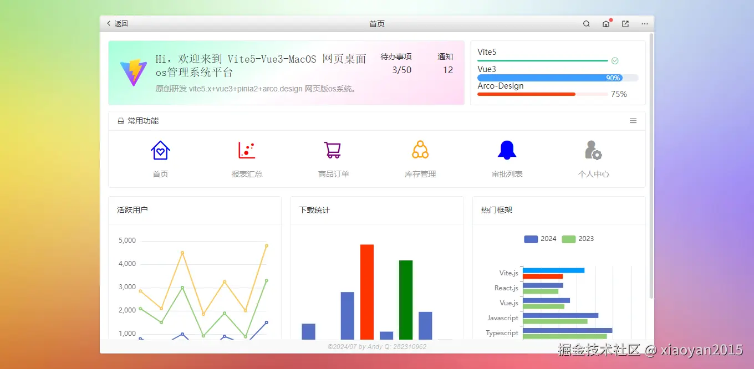This screenshot has height=369, width=754.
Task: Click the Typescript label in 热门框架 chart
Action: pyautogui.click(x=502, y=333)
